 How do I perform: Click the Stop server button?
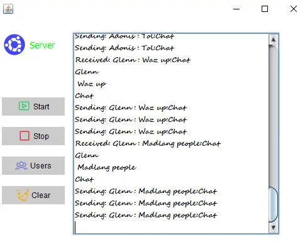[x=33, y=136]
